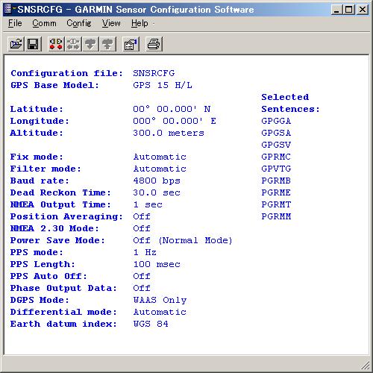Viewport: 373px width, 373px height.
Task: Click the GPGGA sentence entry
Action: pos(276,121)
